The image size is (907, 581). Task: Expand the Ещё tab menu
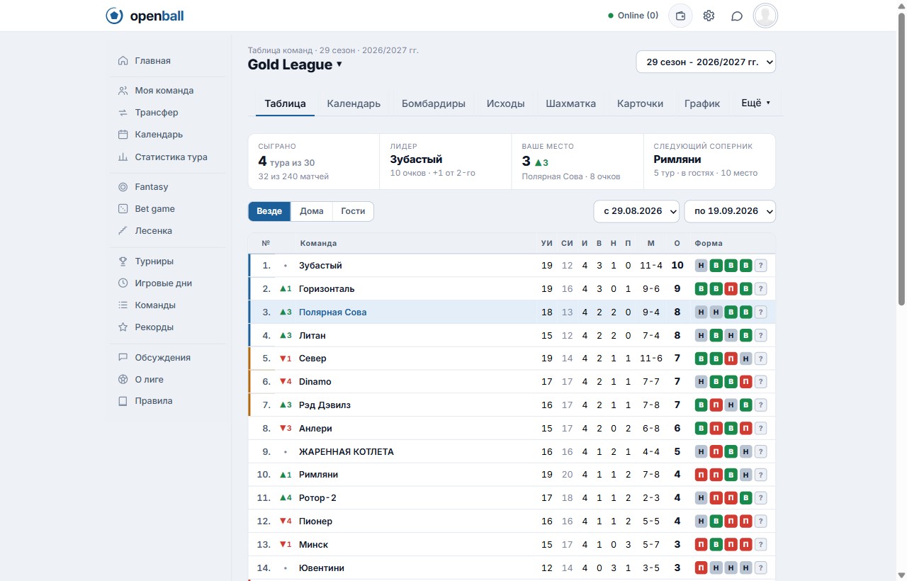756,103
